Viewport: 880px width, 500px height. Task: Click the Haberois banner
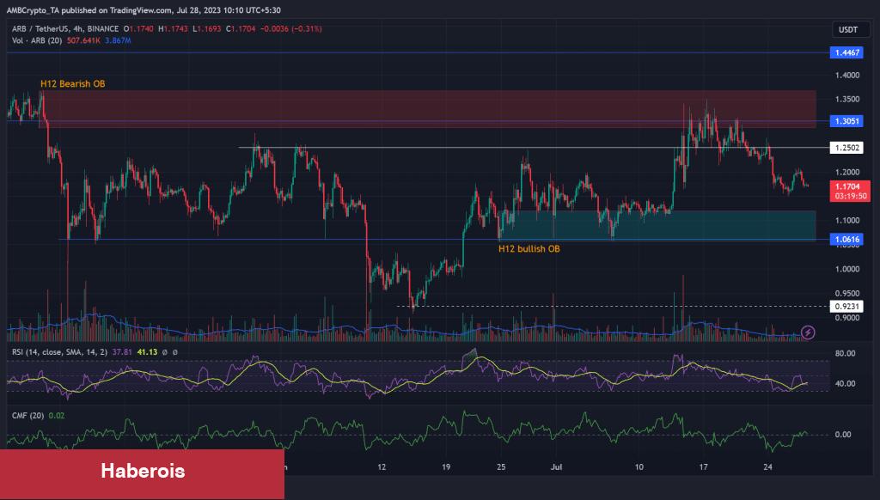pos(142,473)
